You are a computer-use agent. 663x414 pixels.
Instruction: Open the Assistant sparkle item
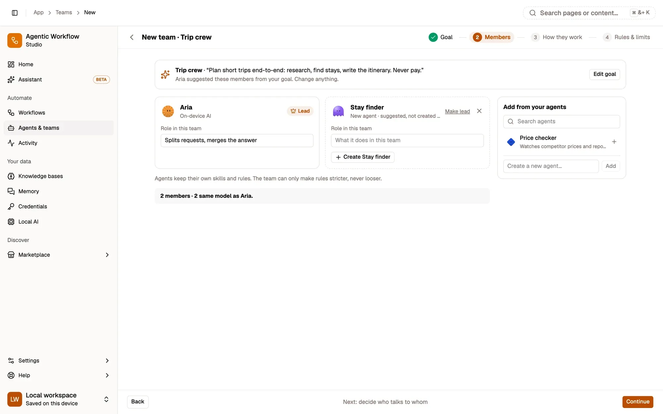[x=59, y=79]
